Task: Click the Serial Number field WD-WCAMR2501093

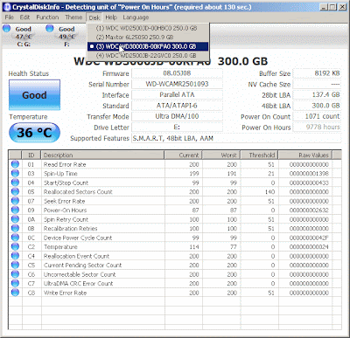Action: point(177,84)
